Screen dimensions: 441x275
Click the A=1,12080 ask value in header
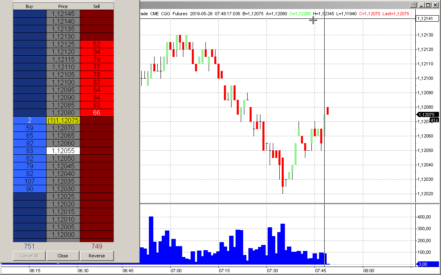[x=276, y=14]
